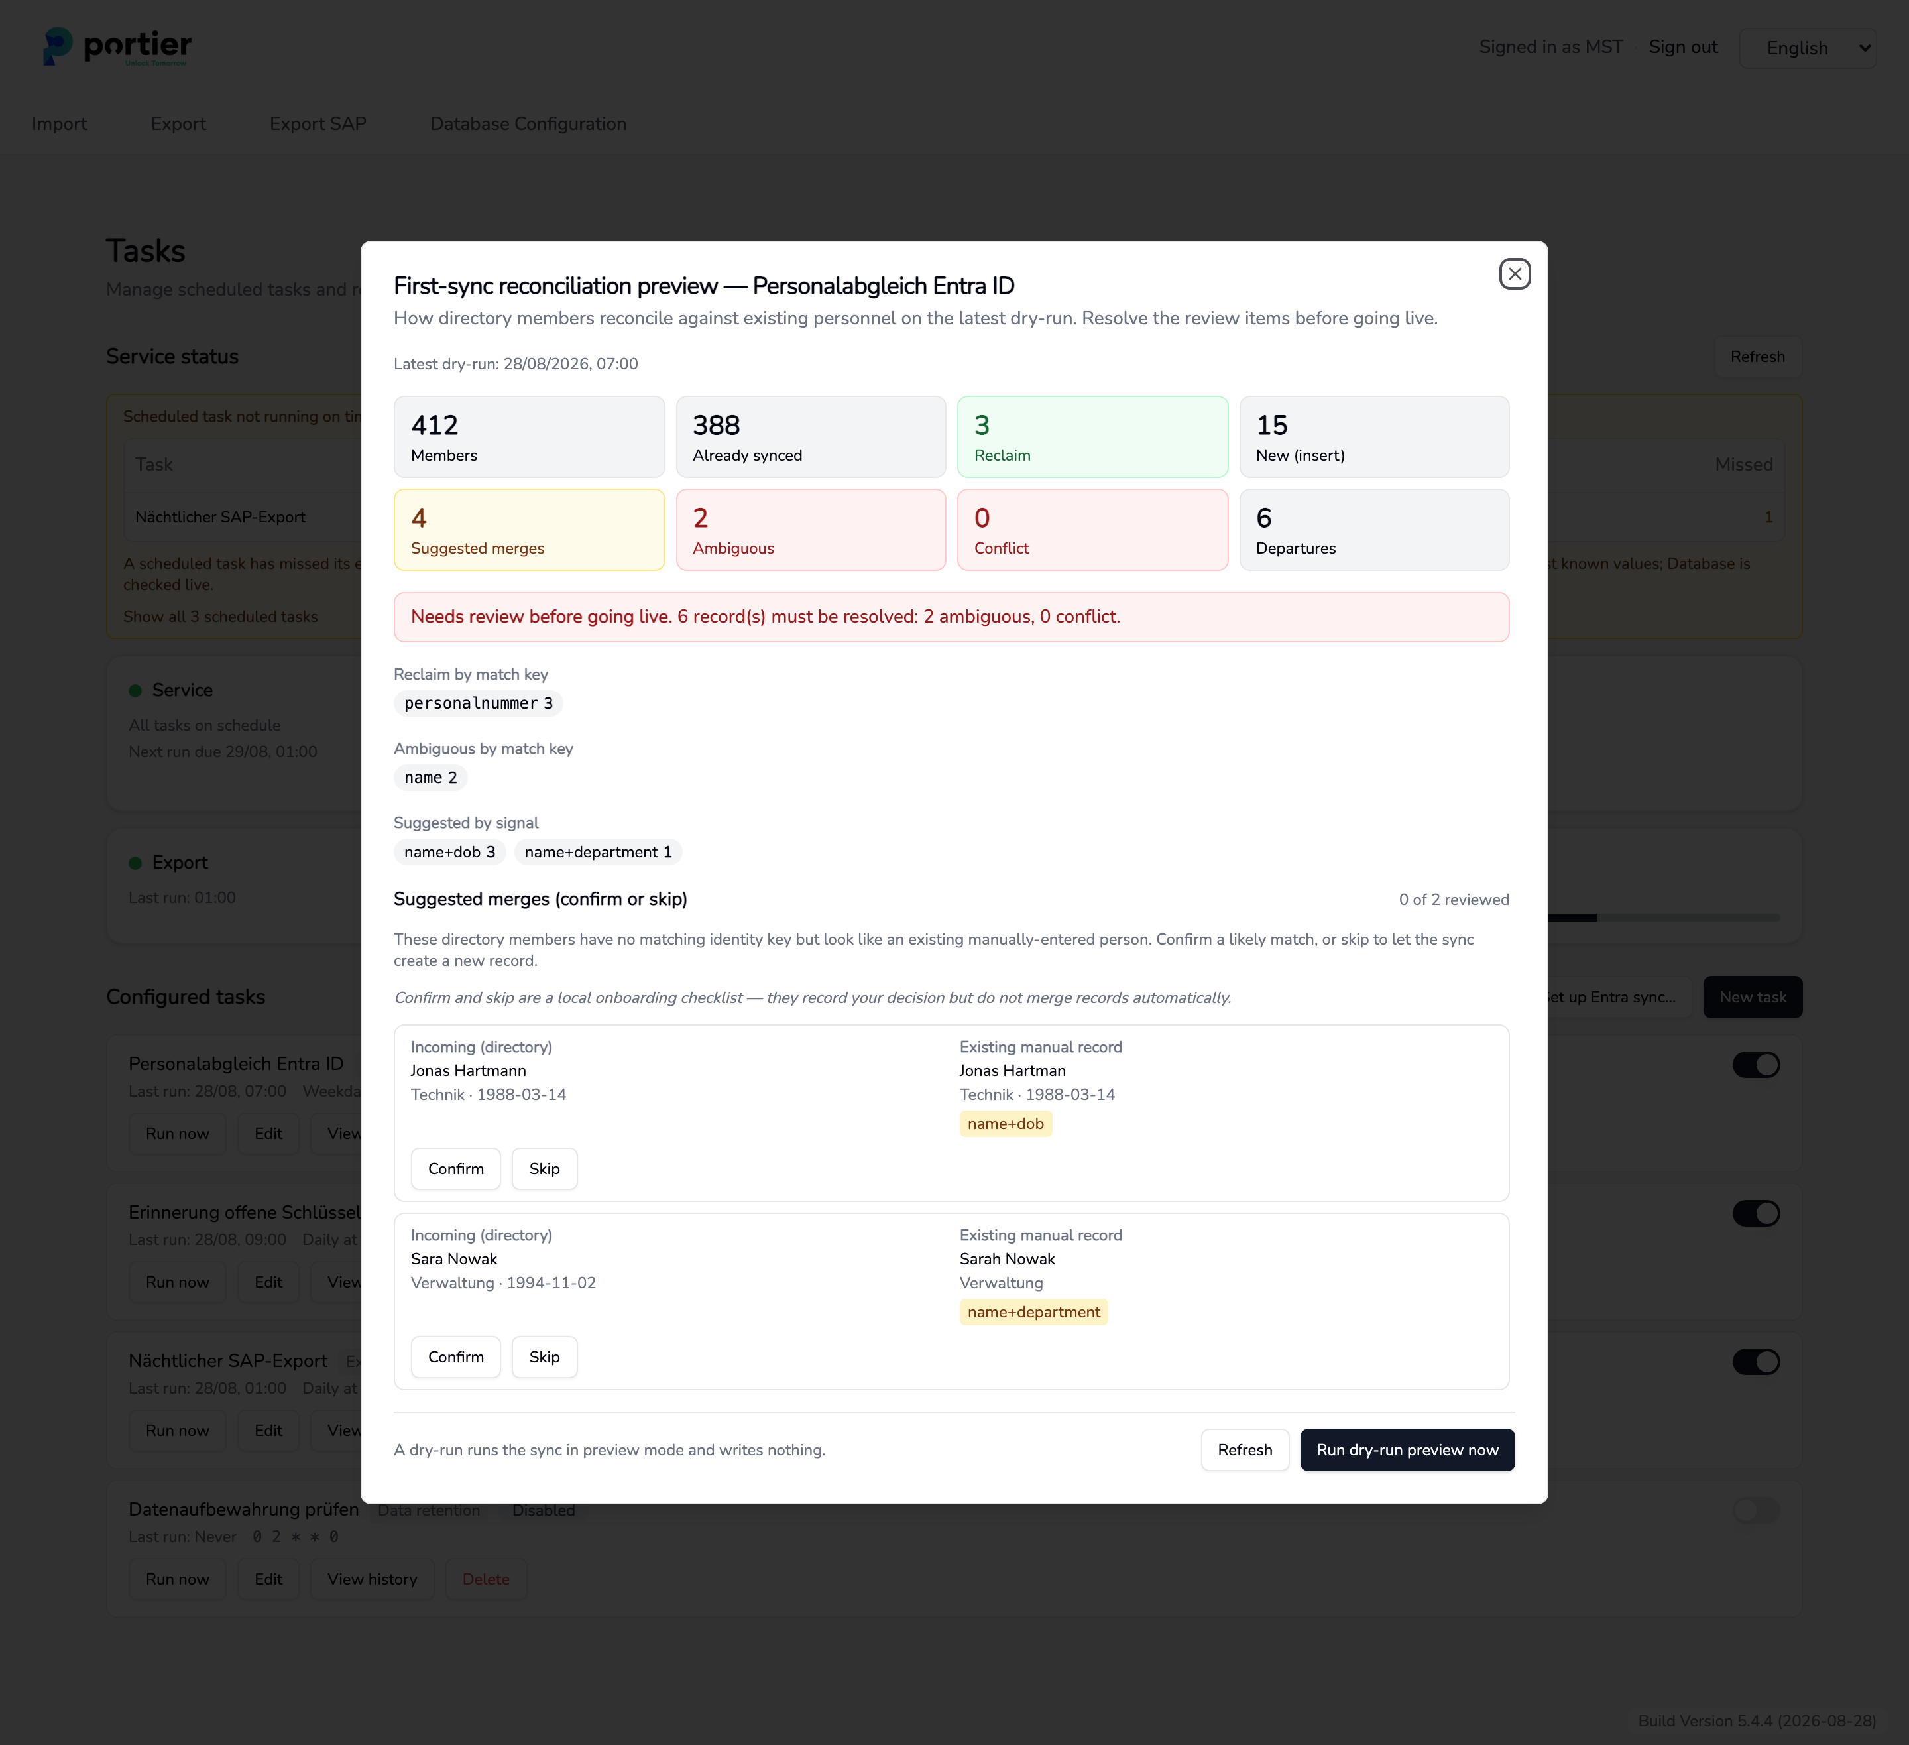Close the reconciliation preview dialog

coord(1514,274)
